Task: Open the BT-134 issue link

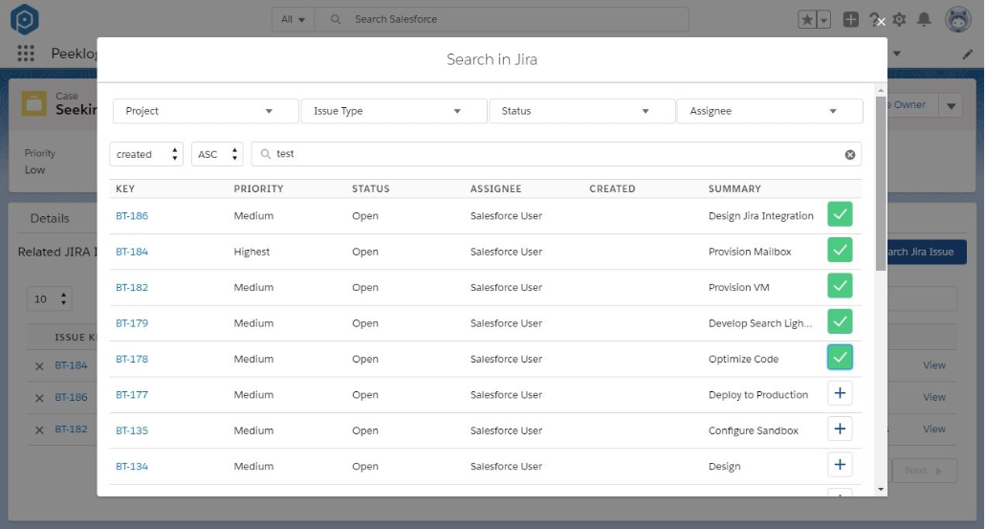Action: click(x=132, y=467)
